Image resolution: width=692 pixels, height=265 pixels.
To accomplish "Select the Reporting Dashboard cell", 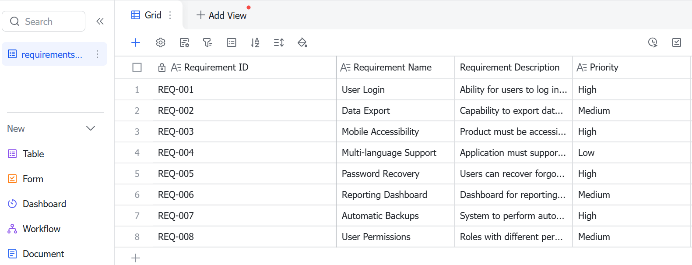I will pos(396,195).
